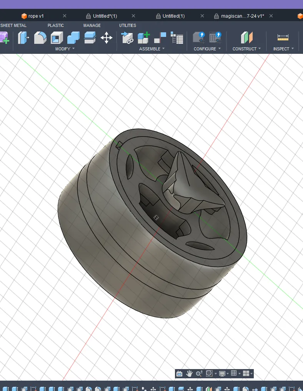
Task: Select the Measure ruler icon
Action: [283, 38]
